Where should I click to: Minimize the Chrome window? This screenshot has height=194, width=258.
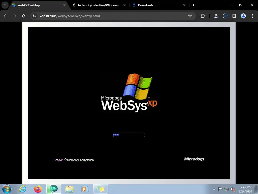coord(229,5)
